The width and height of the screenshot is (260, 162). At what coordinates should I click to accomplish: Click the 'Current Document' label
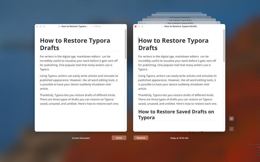click(81, 138)
